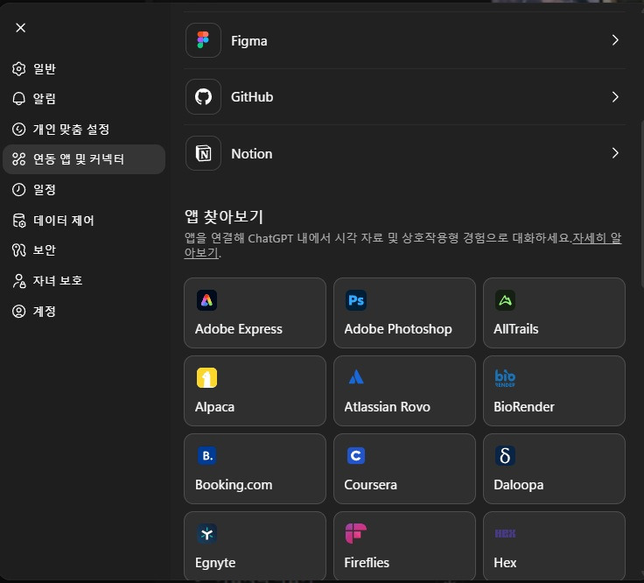Click the key icon beside 보안
Screen dimensions: 644x583
[19, 250]
